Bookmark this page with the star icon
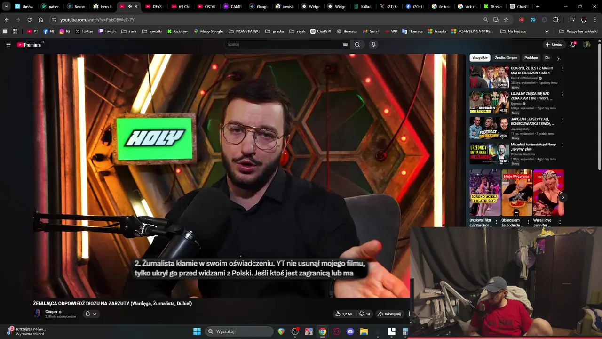 tap(506, 20)
